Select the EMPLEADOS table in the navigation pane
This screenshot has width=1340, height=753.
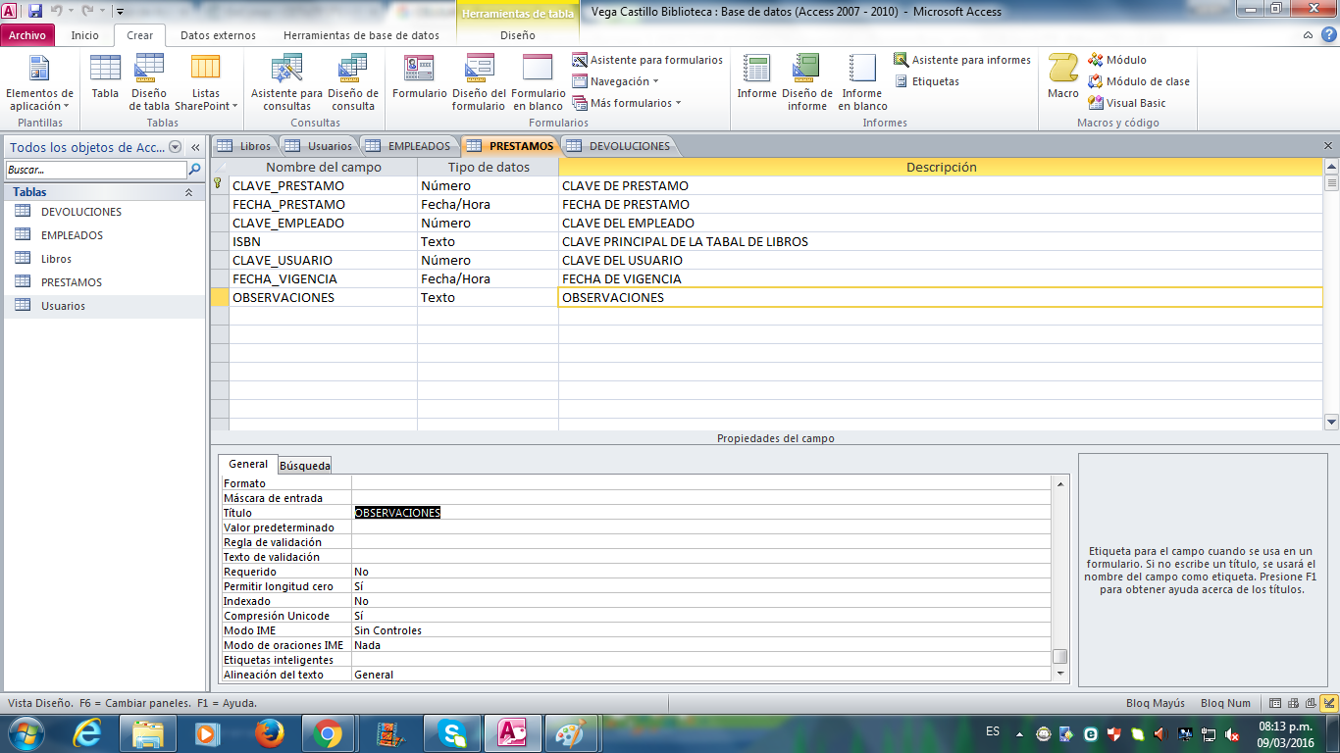(72, 235)
